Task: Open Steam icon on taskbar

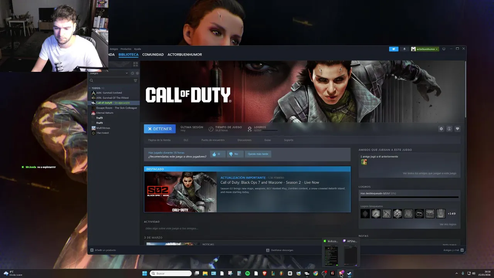Action: pos(349,273)
